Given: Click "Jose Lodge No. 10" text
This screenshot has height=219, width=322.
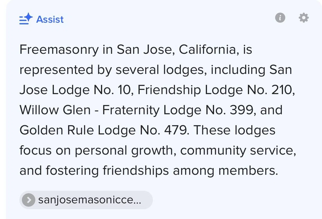Looking at the screenshot, I should [x=75, y=90].
